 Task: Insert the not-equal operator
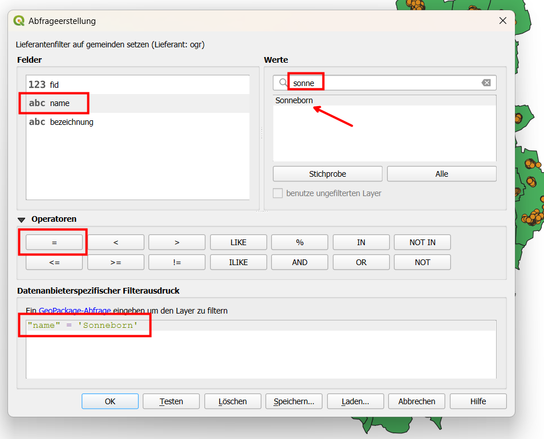[177, 262]
